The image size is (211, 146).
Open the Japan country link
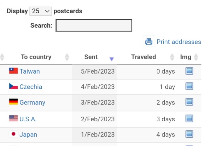click(28, 135)
